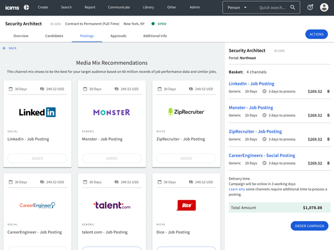Click the search magnifier icon
334x250 pixels.
293,8
